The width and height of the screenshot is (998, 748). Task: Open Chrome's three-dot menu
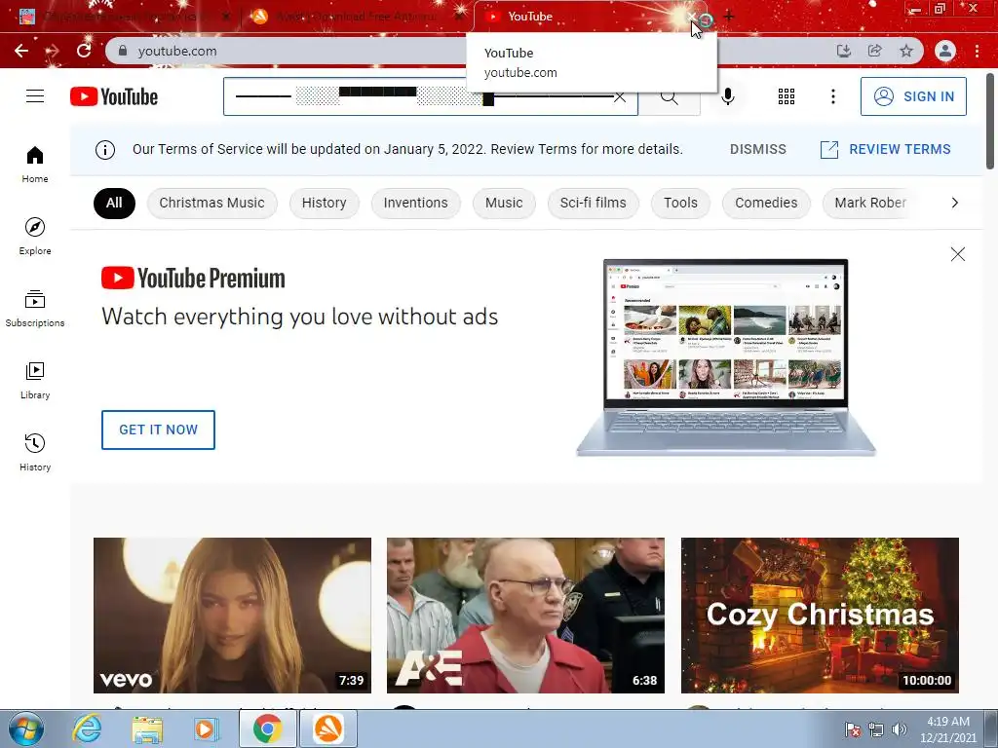click(x=977, y=51)
